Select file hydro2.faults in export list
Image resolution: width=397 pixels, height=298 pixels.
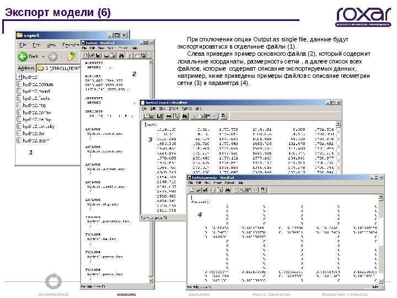pos(33,98)
